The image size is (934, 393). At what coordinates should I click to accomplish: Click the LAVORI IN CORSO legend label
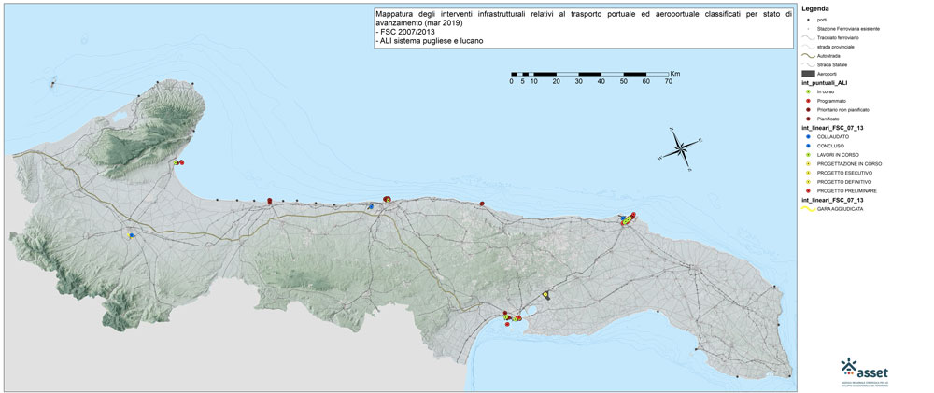click(x=837, y=155)
